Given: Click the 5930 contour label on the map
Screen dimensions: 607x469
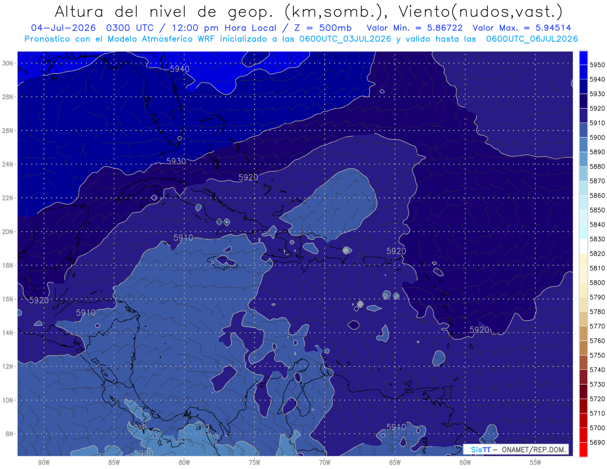Looking at the screenshot, I should click(x=176, y=161).
